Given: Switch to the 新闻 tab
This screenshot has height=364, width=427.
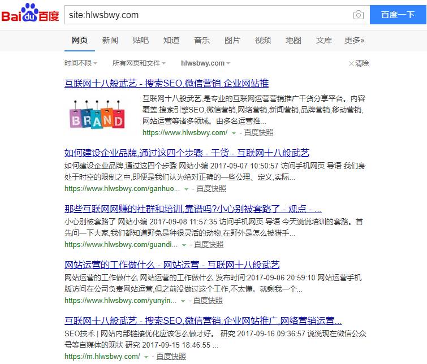Looking at the screenshot, I should pyautogui.click(x=110, y=40).
